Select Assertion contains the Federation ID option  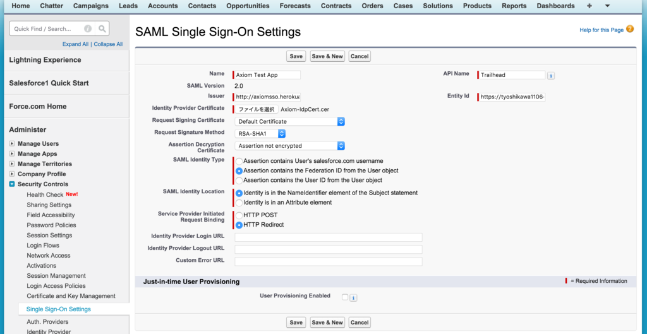239,170
